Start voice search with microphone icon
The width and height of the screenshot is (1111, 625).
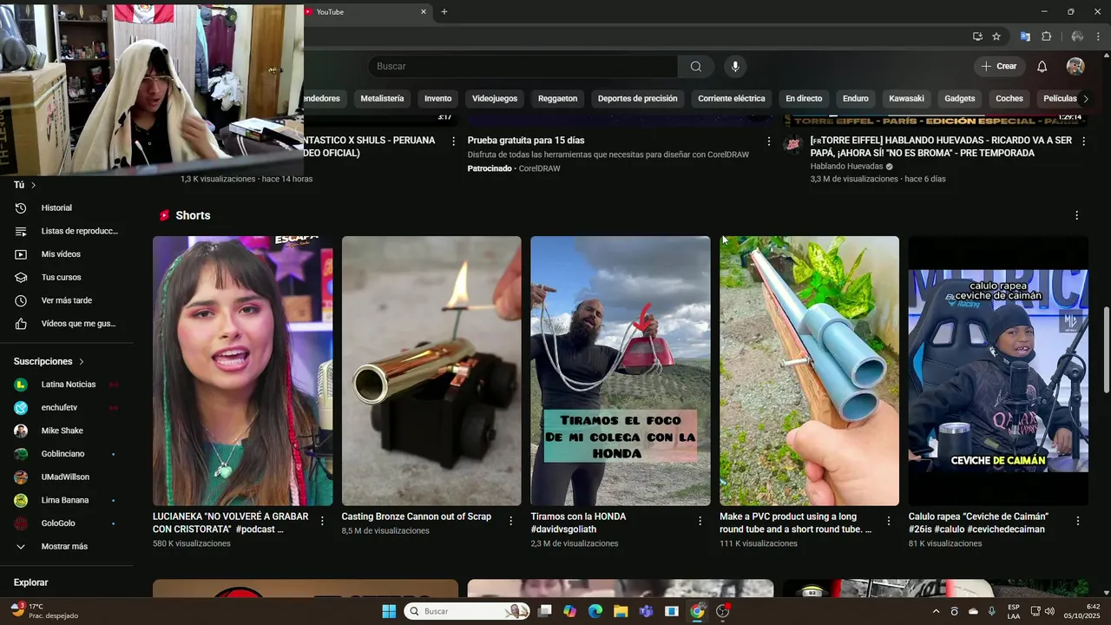pos(735,67)
